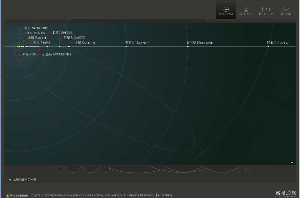Click the Pluto dot on the axis
The width and height of the screenshot is (300, 198).
coord(268,47)
